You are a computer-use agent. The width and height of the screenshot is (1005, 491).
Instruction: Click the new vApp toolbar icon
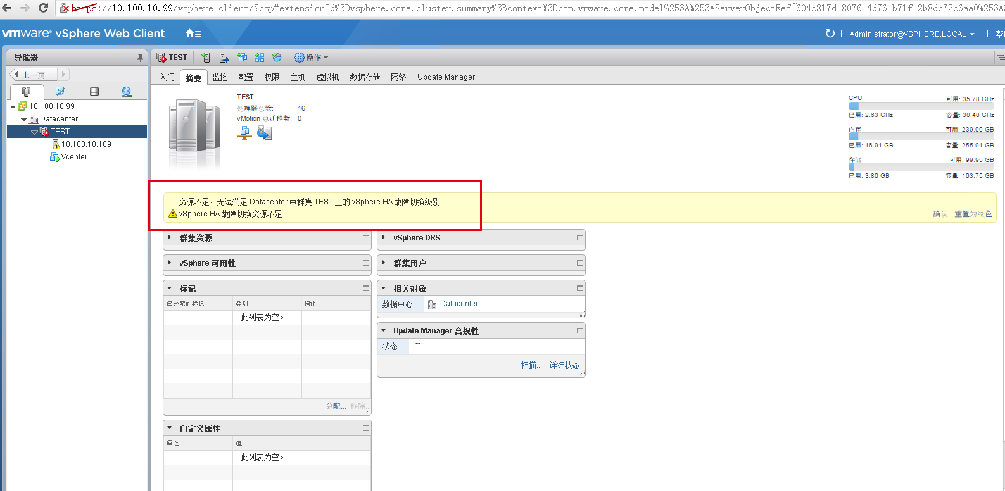coord(260,58)
